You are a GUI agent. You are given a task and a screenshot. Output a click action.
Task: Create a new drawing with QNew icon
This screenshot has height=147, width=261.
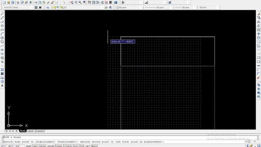pyautogui.click(x=4, y=2)
